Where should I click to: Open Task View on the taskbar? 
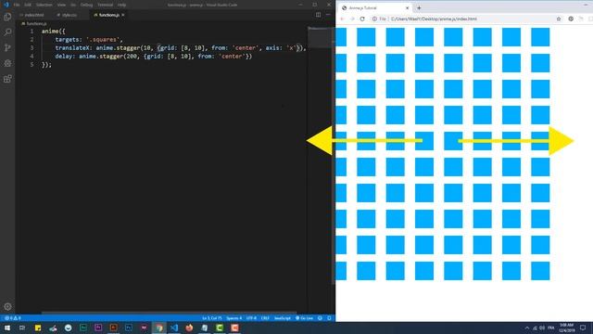click(x=22, y=328)
